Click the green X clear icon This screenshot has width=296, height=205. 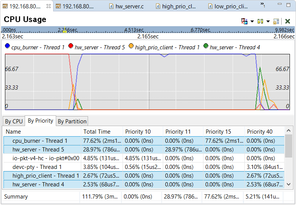click(288, 21)
